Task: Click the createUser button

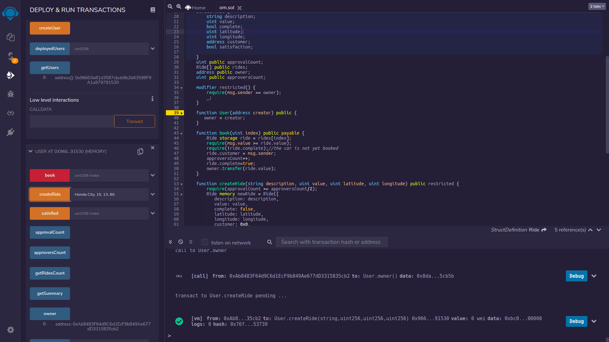Action: click(50, 28)
